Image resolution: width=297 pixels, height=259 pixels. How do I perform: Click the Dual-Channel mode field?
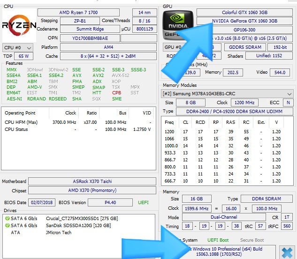224,217
